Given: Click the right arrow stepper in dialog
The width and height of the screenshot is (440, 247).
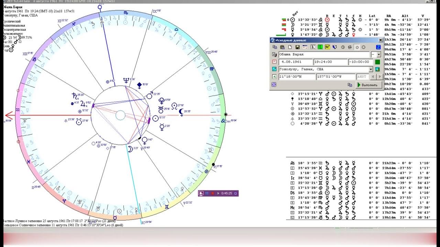Looking at the screenshot, I should pyautogui.click(x=380, y=77).
